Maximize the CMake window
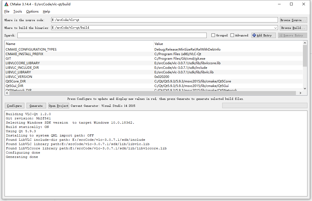Image resolution: width=312 pixels, height=201 pixels. coord(291,4)
